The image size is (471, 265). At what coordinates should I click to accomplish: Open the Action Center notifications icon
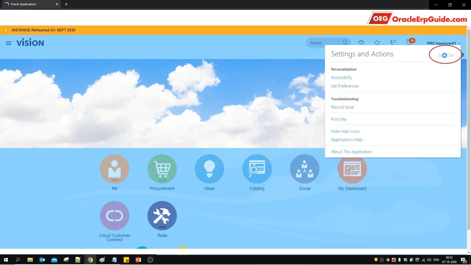tap(464, 260)
